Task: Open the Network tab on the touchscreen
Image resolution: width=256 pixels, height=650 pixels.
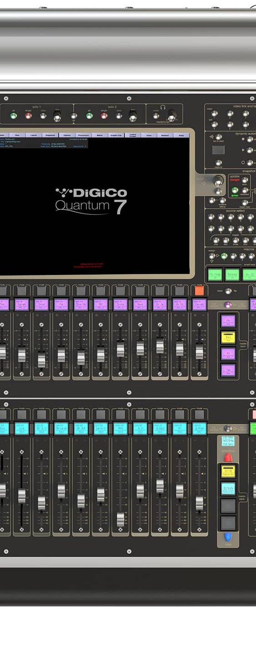Action: [165, 135]
